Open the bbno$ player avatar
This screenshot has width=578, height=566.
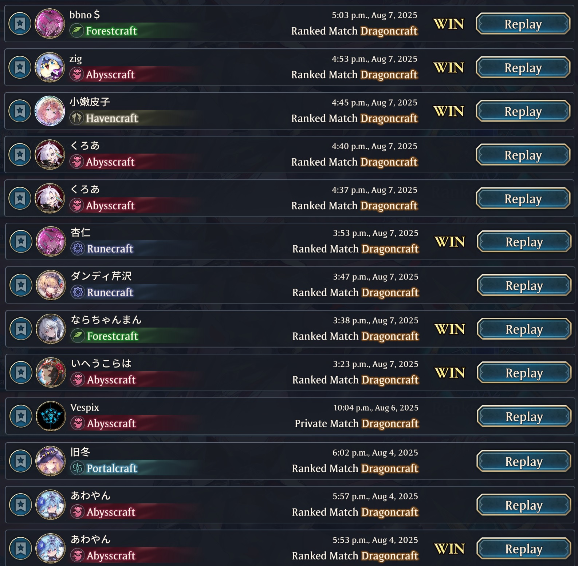(50, 24)
